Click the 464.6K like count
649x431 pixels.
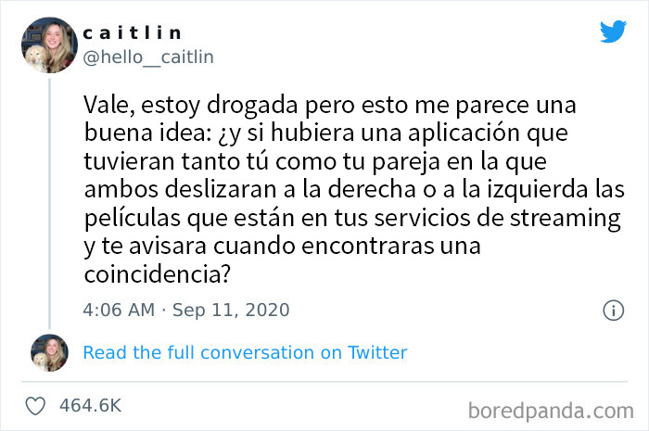coord(90,405)
